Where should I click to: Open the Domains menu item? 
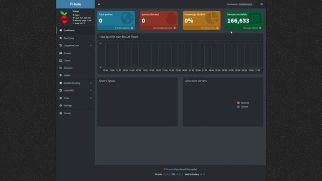click(75, 68)
